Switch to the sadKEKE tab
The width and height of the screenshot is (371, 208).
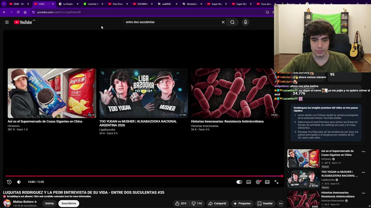pyautogui.click(x=167, y=4)
